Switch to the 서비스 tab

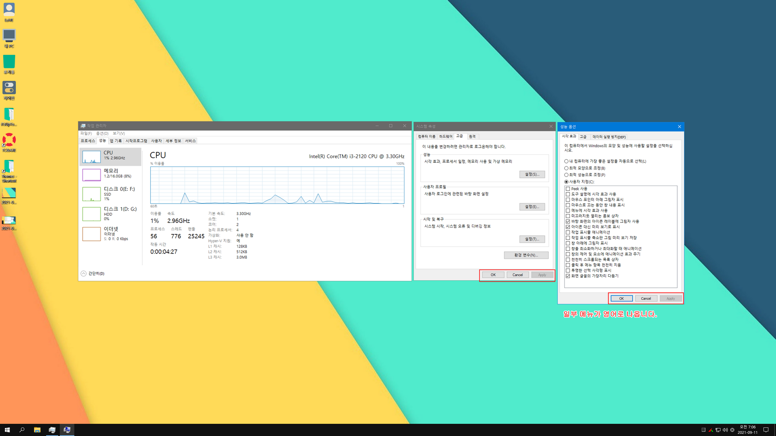coord(190,141)
